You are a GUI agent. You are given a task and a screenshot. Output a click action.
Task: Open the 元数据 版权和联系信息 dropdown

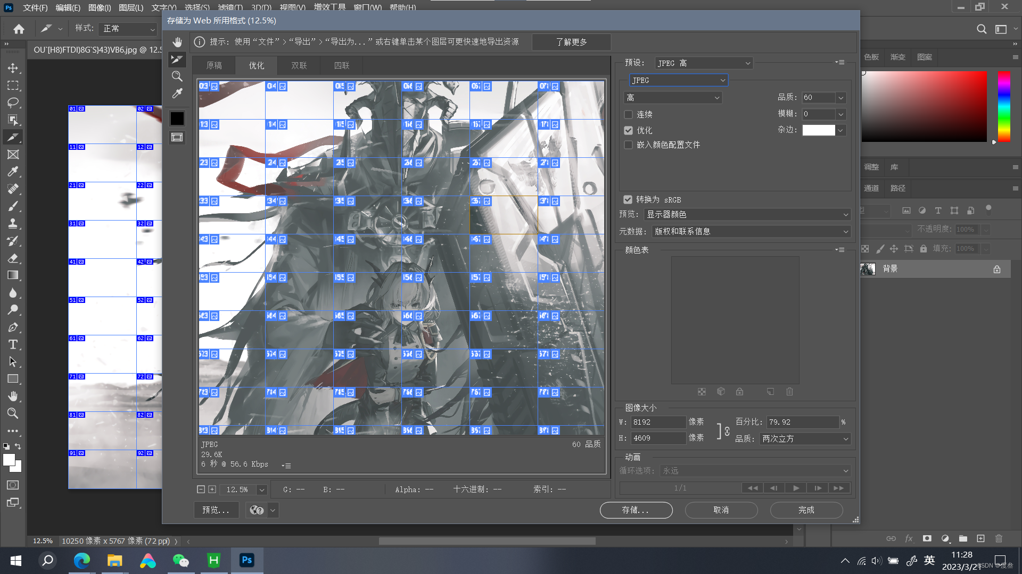tap(751, 231)
